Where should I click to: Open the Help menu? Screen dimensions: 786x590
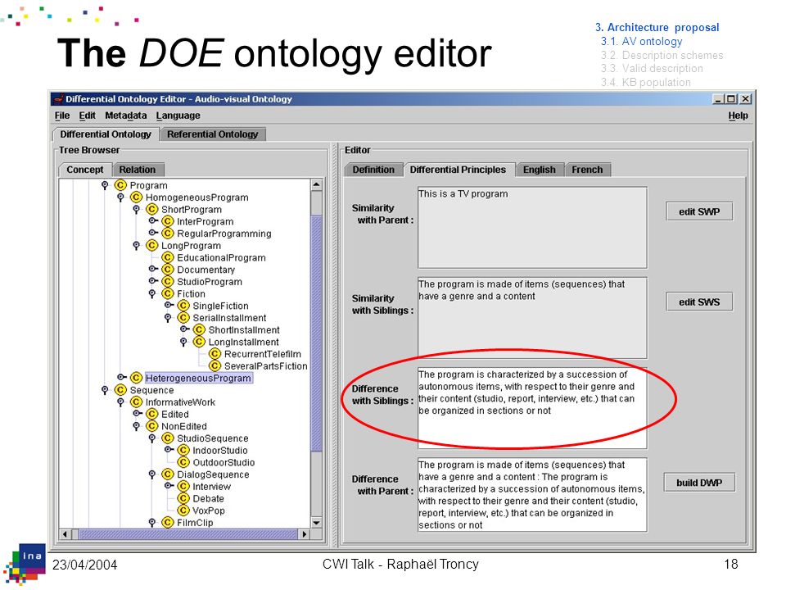(738, 116)
